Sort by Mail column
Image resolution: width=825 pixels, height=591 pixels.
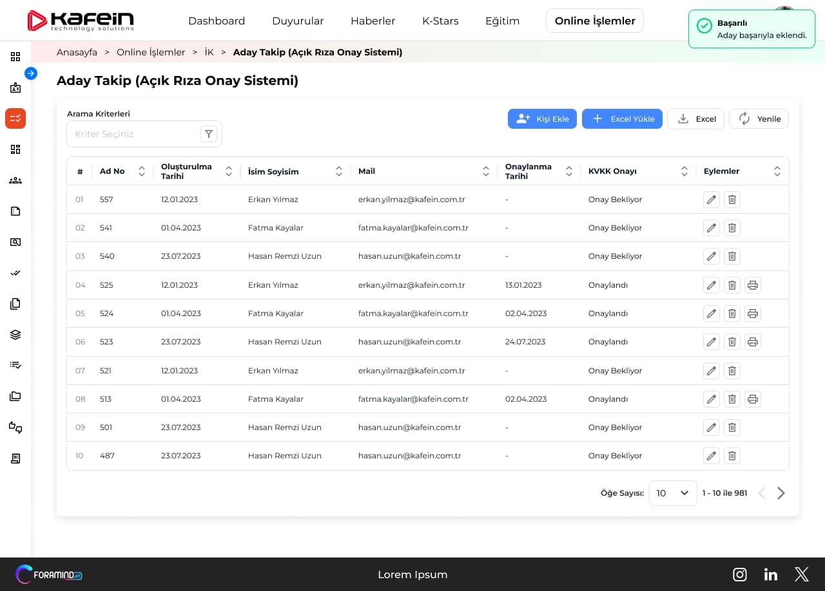click(x=486, y=171)
